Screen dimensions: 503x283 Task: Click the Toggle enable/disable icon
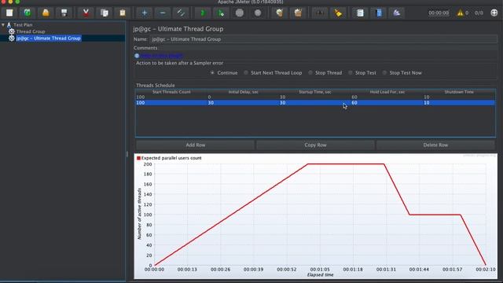[x=181, y=13]
